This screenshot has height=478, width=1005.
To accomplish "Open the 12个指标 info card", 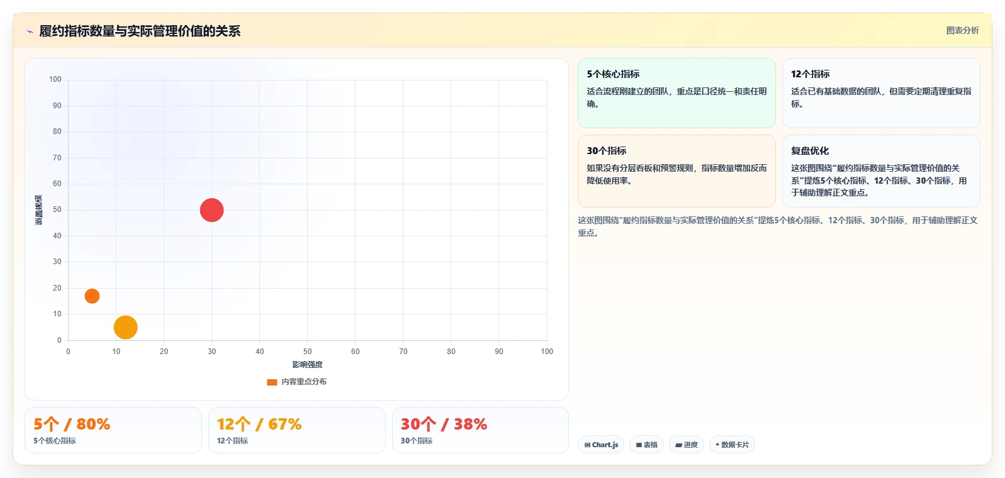I will click(x=881, y=93).
